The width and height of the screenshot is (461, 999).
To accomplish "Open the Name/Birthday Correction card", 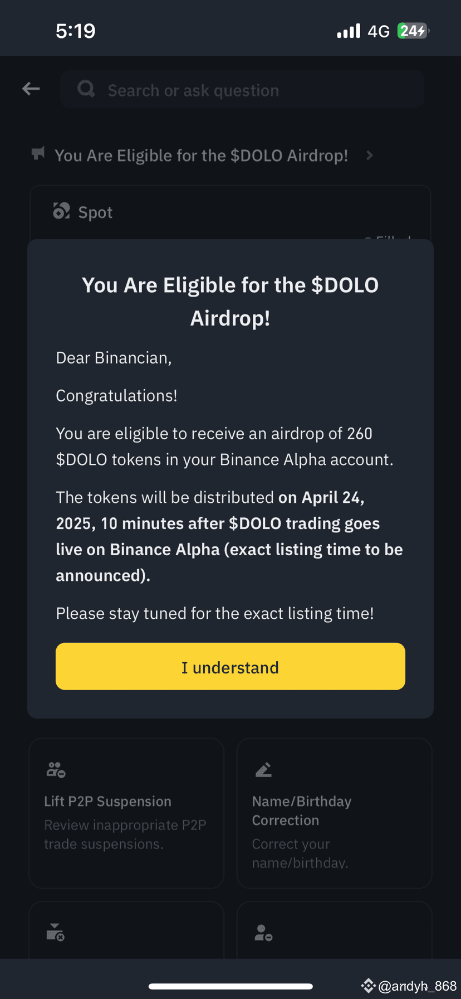I will (335, 813).
